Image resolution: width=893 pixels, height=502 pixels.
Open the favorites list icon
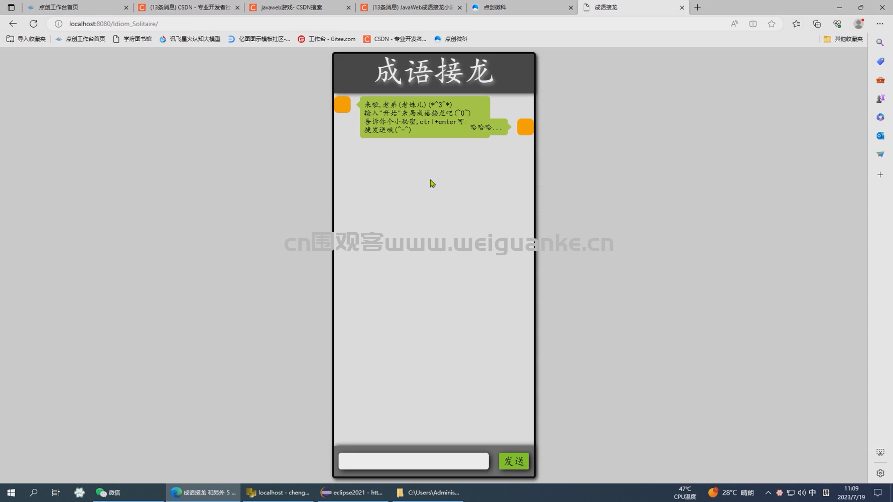pos(796,24)
